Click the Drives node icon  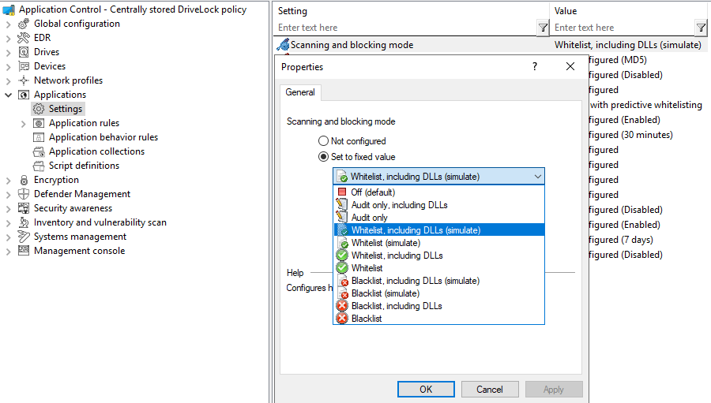[24, 52]
